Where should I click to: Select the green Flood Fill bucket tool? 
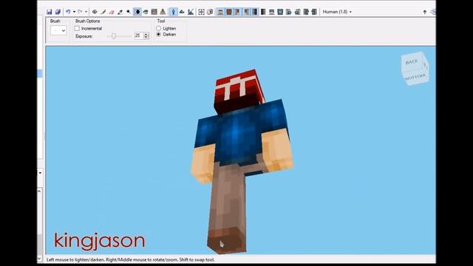pyautogui.click(x=146, y=12)
